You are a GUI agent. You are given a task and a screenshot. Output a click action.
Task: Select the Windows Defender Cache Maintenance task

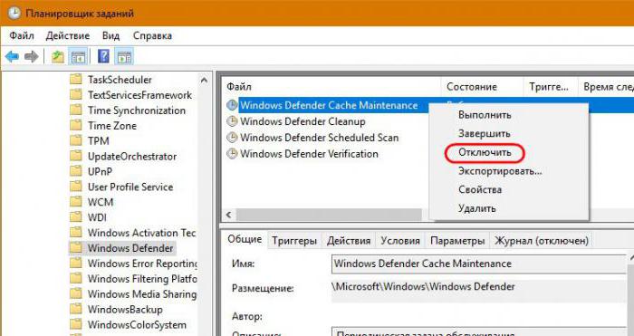329,105
